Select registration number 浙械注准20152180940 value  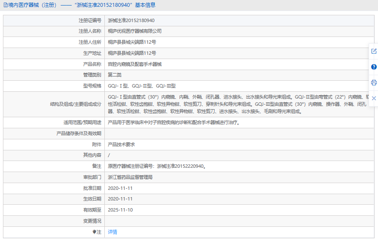(x=131, y=20)
